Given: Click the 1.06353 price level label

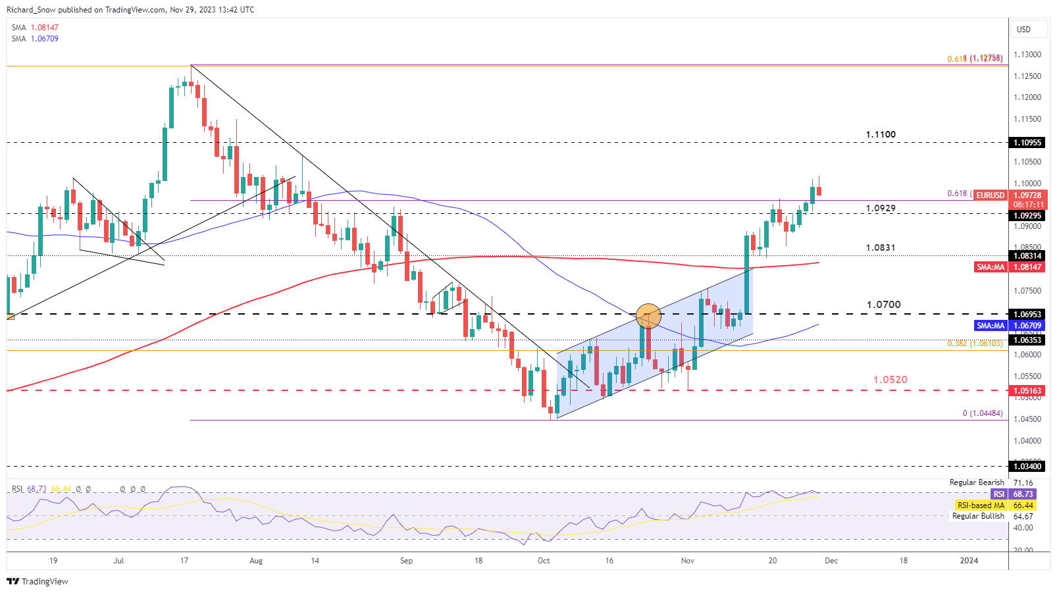Looking at the screenshot, I should [x=1027, y=340].
